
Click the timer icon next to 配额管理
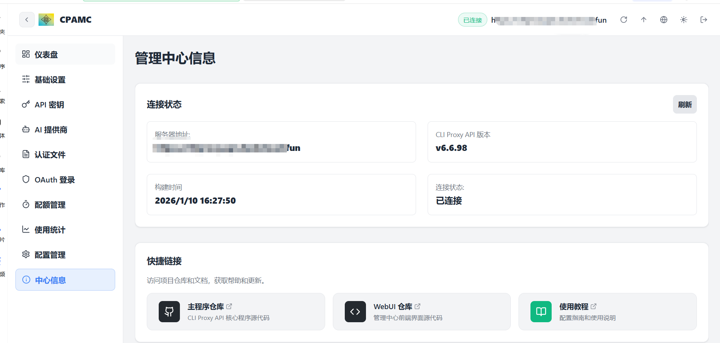pos(26,204)
